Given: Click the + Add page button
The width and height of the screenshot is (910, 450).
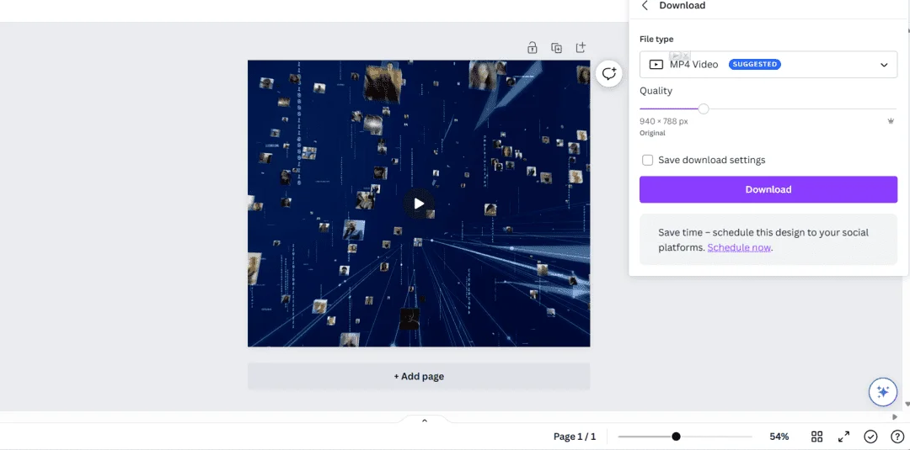Looking at the screenshot, I should tap(419, 377).
